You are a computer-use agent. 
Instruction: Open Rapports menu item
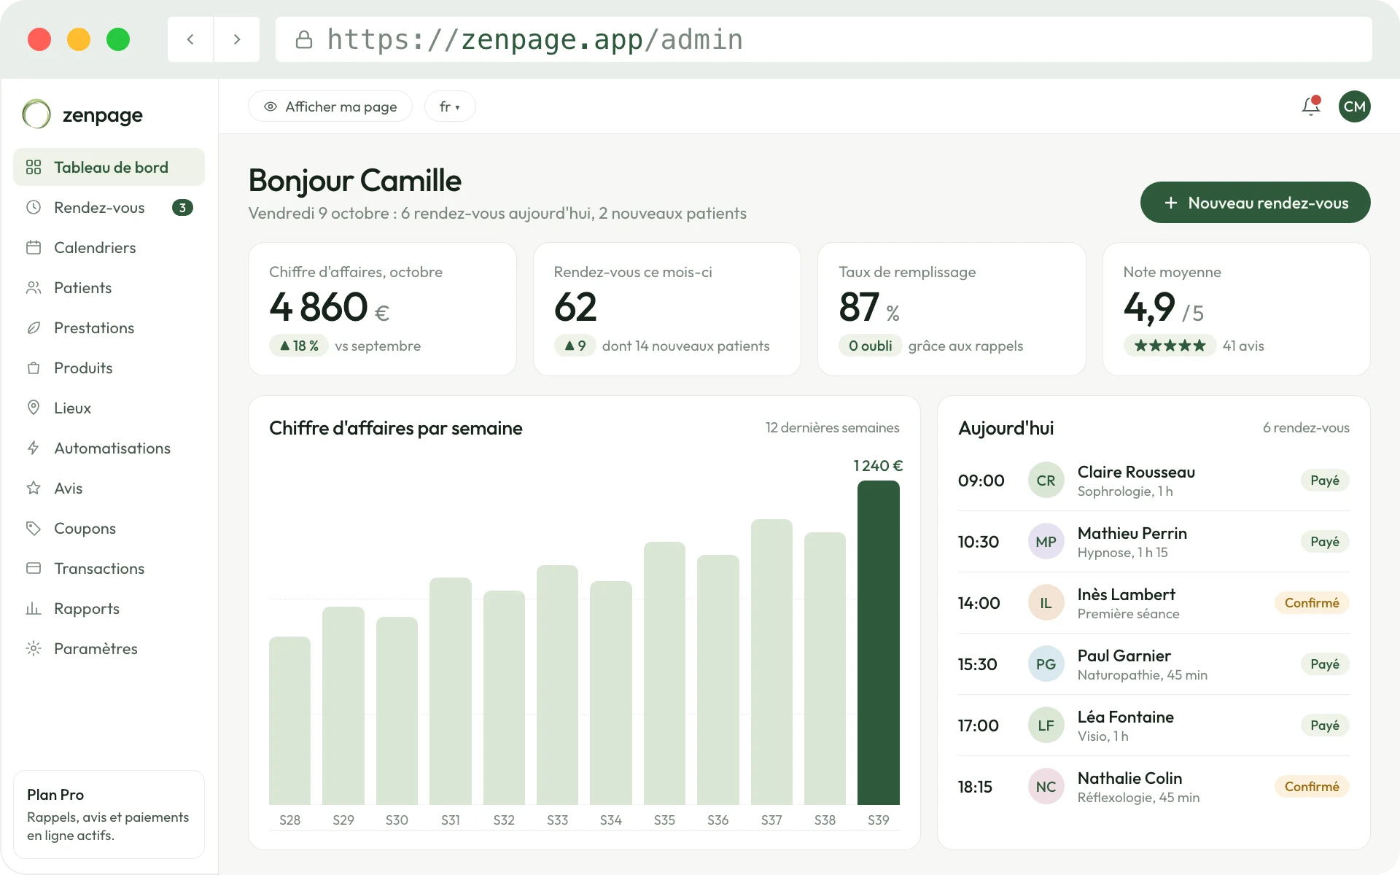click(109, 608)
